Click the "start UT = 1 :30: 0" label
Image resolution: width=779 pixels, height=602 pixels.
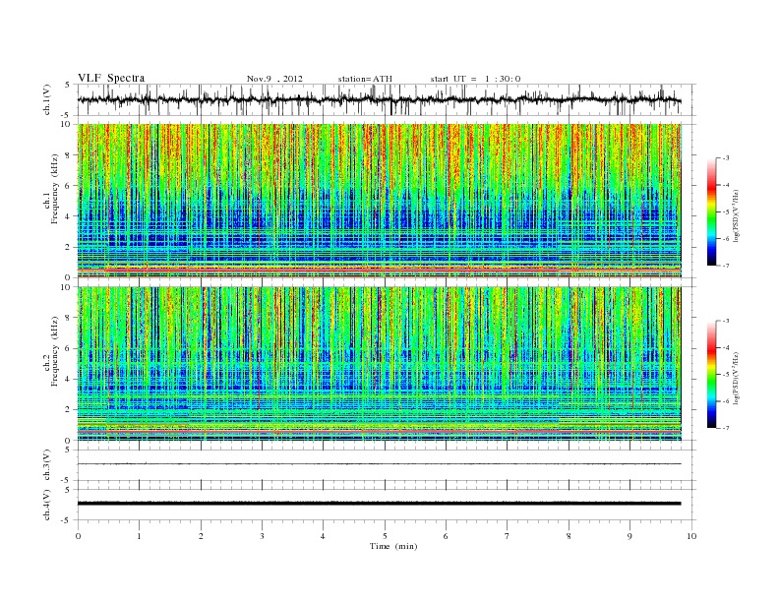click(475, 79)
